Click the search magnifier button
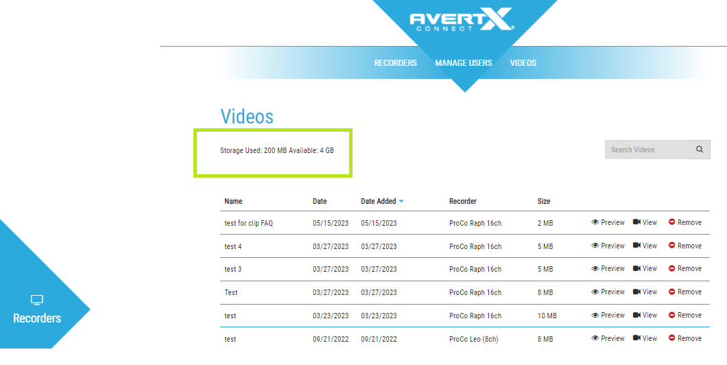The image size is (727, 365). click(700, 150)
